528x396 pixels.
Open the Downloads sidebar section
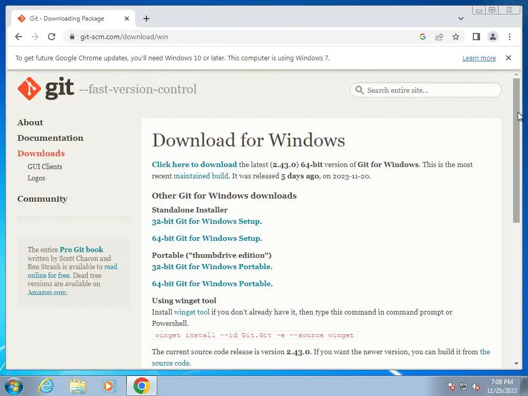(41, 154)
